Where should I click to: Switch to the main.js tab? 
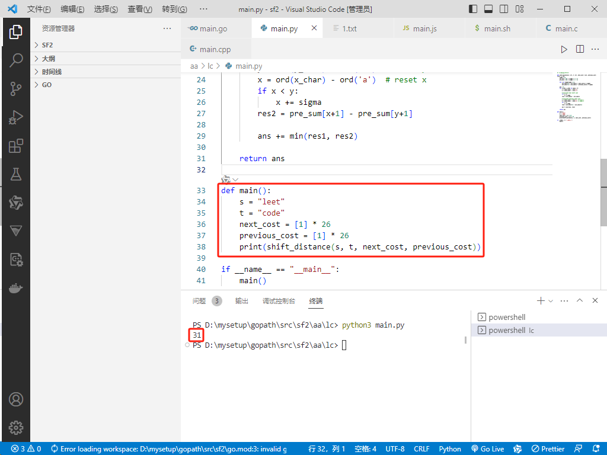coord(429,28)
